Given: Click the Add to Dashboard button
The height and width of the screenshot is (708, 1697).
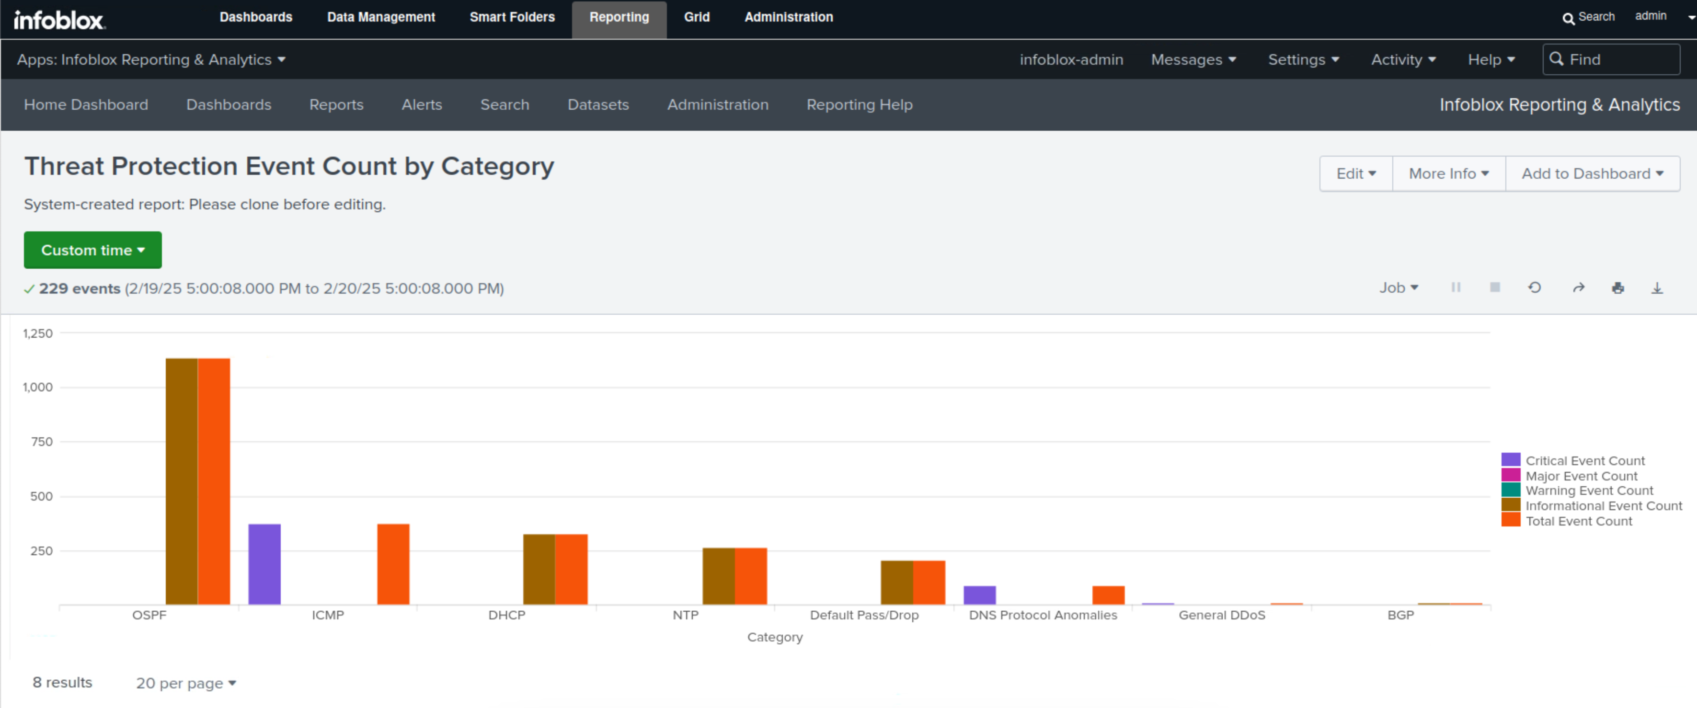Looking at the screenshot, I should coord(1592,174).
